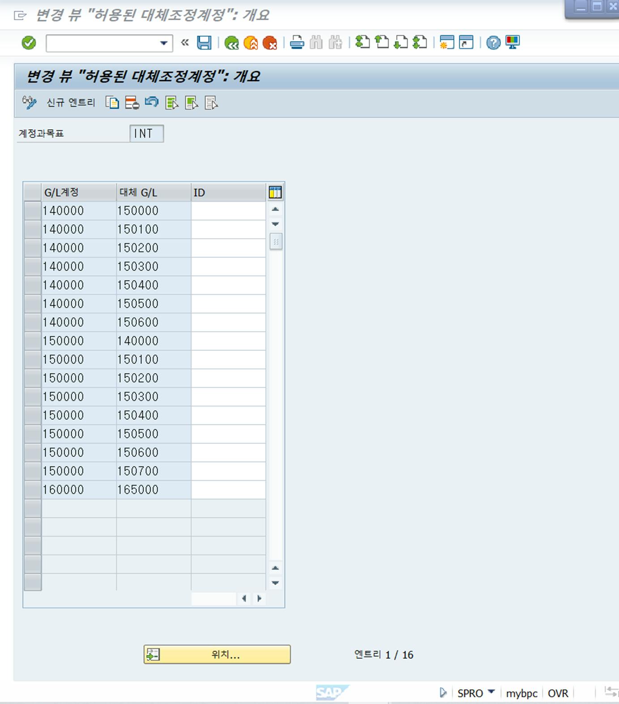Save with the floppy disk icon
Viewport: 619px width, 704px height.
pyautogui.click(x=204, y=43)
